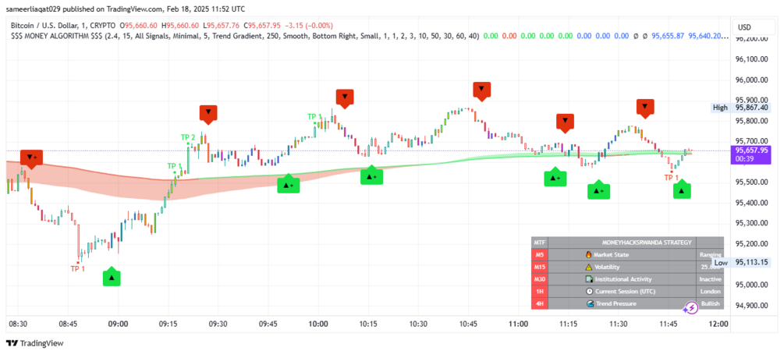This screenshot has width=784, height=354.
Task: Click the green buy-plus marker near 10:15
Action: coord(371,175)
